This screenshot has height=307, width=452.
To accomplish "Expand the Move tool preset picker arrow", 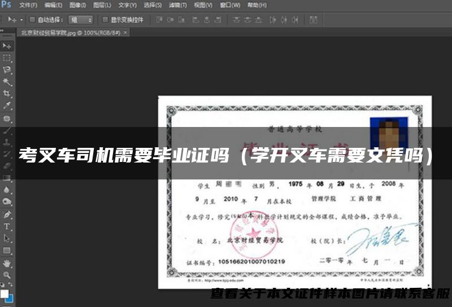I will click(21, 19).
